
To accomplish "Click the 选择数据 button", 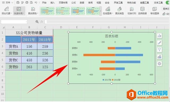I will [142, 11].
